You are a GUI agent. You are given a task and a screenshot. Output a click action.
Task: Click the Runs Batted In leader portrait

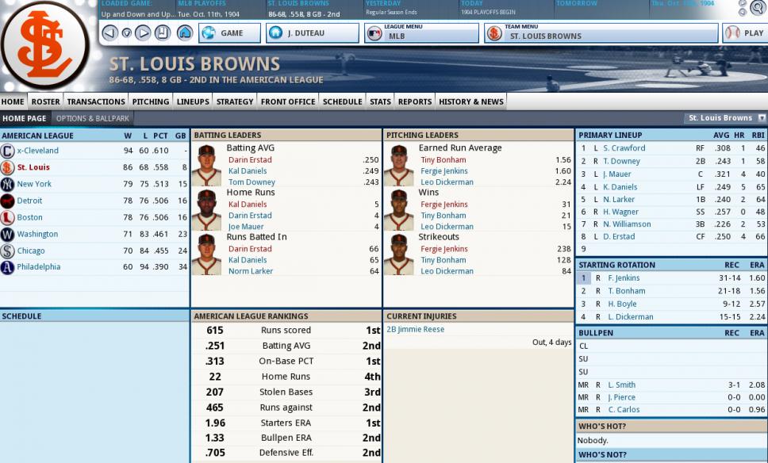click(x=206, y=254)
